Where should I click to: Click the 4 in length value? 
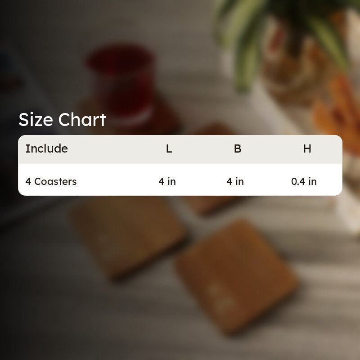pyautogui.click(x=167, y=182)
